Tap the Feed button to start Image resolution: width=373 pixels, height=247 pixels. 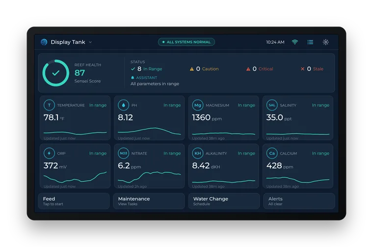pyautogui.click(x=74, y=201)
